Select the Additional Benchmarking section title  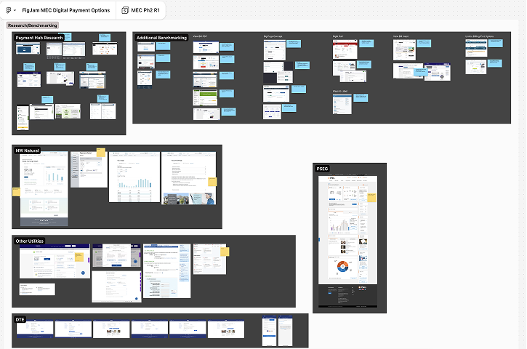coord(161,37)
